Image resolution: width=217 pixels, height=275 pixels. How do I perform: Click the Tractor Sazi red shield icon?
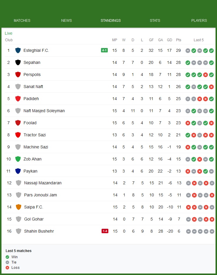(x=18, y=135)
